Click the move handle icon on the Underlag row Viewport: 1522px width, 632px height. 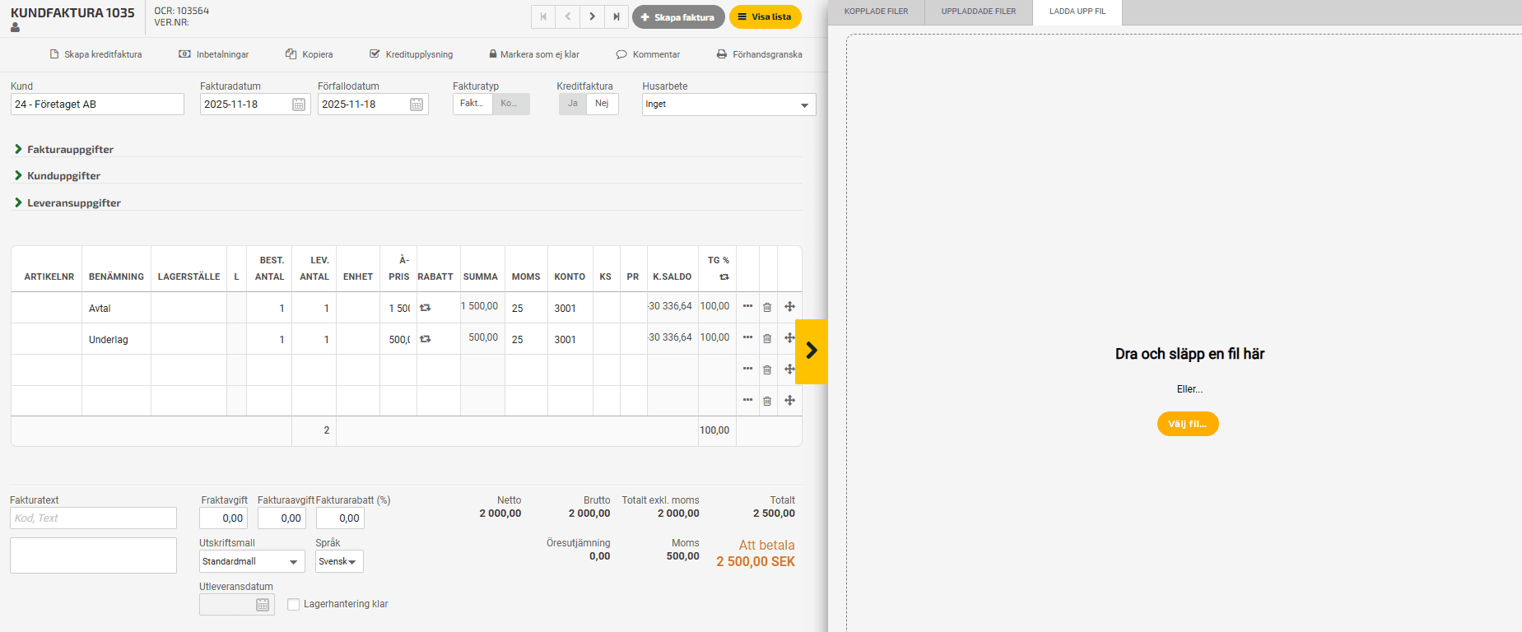pyautogui.click(x=789, y=338)
